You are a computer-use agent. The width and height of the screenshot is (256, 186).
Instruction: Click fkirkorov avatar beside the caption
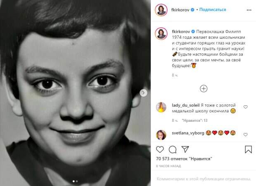(x=161, y=34)
